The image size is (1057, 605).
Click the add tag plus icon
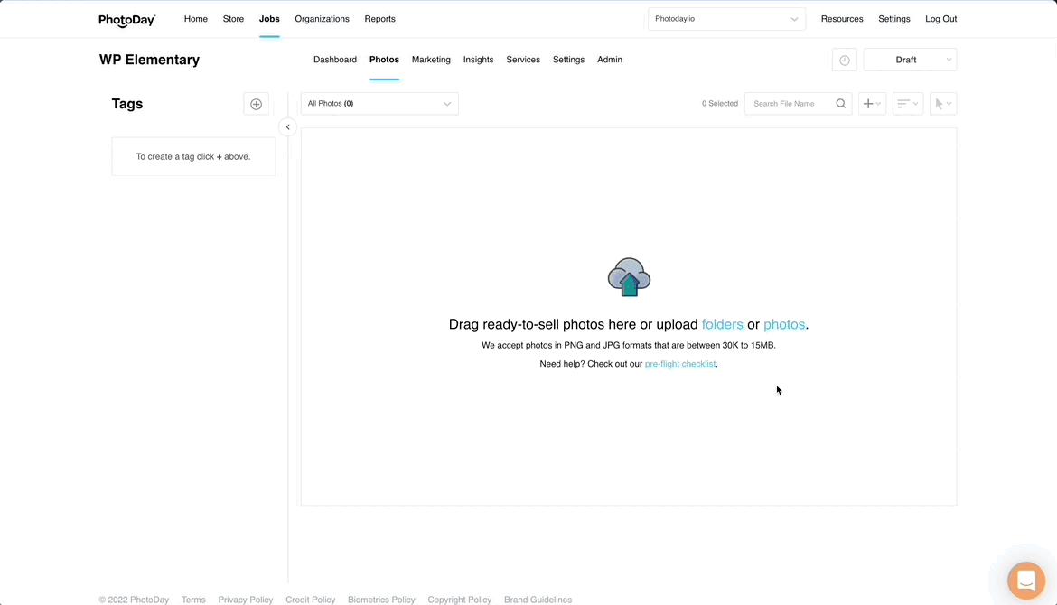click(x=256, y=104)
